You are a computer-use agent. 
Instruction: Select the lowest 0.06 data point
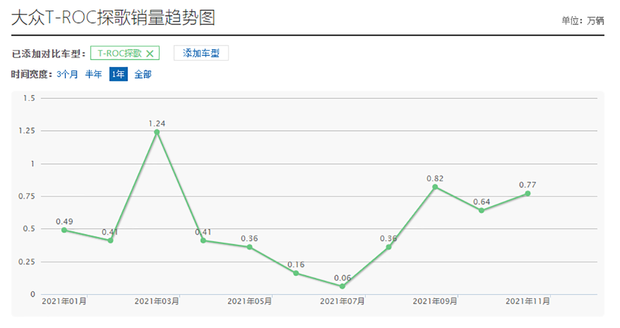pos(342,286)
